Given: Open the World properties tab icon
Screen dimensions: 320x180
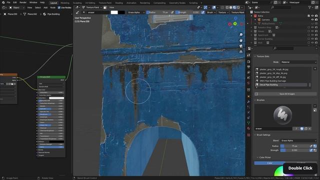Looking at the screenshot, I should click(x=248, y=83).
